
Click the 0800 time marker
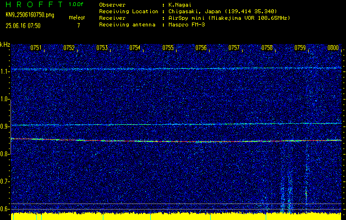pos(333,48)
